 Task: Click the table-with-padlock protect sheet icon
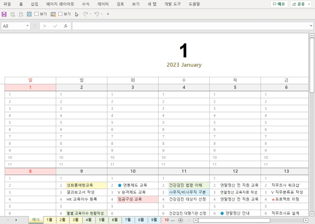(53, 14)
